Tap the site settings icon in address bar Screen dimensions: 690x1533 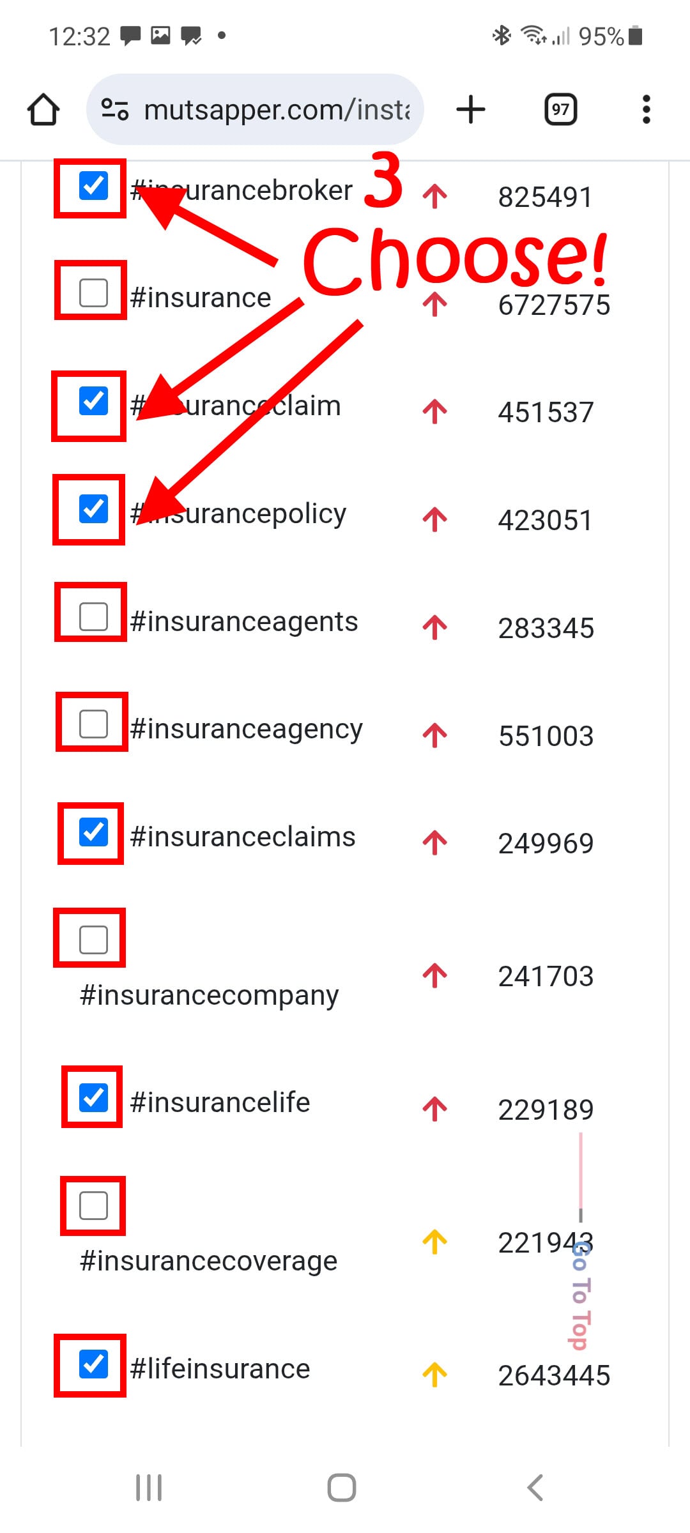[115, 109]
